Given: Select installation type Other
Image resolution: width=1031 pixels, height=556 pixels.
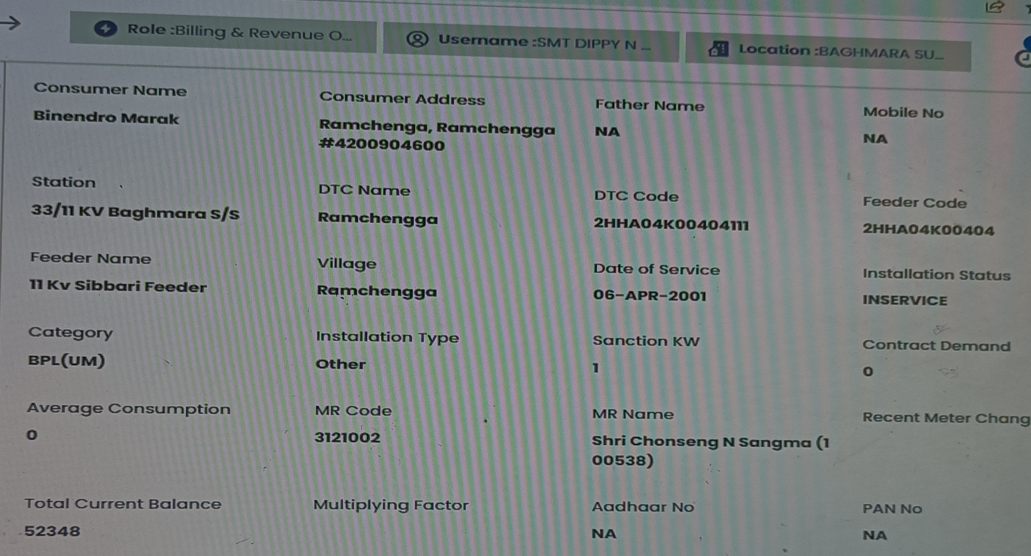Looking at the screenshot, I should tap(340, 364).
